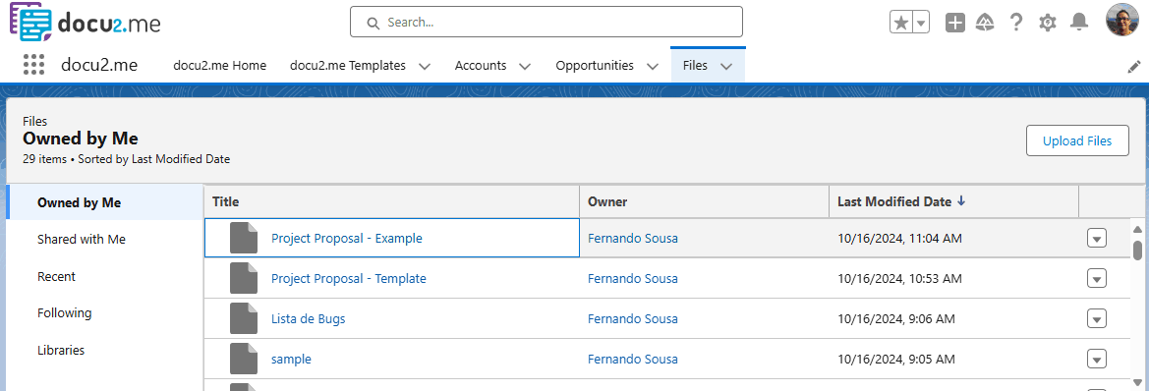The width and height of the screenshot is (1149, 391).
Task: Go to docu2.me Home tab
Action: click(x=220, y=65)
